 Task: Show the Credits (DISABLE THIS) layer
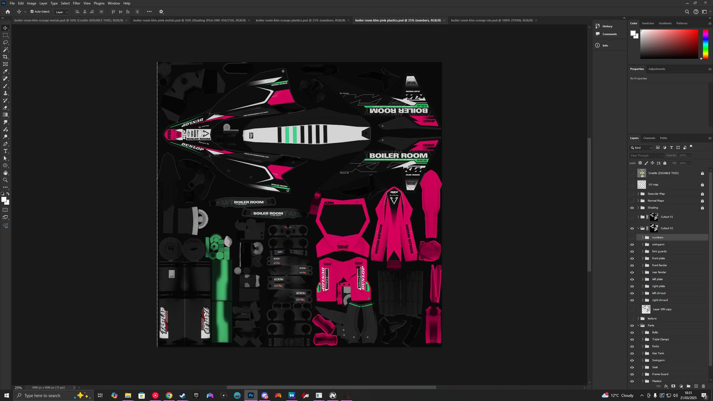click(632, 173)
